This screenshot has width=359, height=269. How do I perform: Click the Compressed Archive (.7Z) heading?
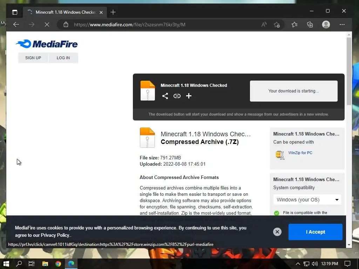(x=199, y=142)
